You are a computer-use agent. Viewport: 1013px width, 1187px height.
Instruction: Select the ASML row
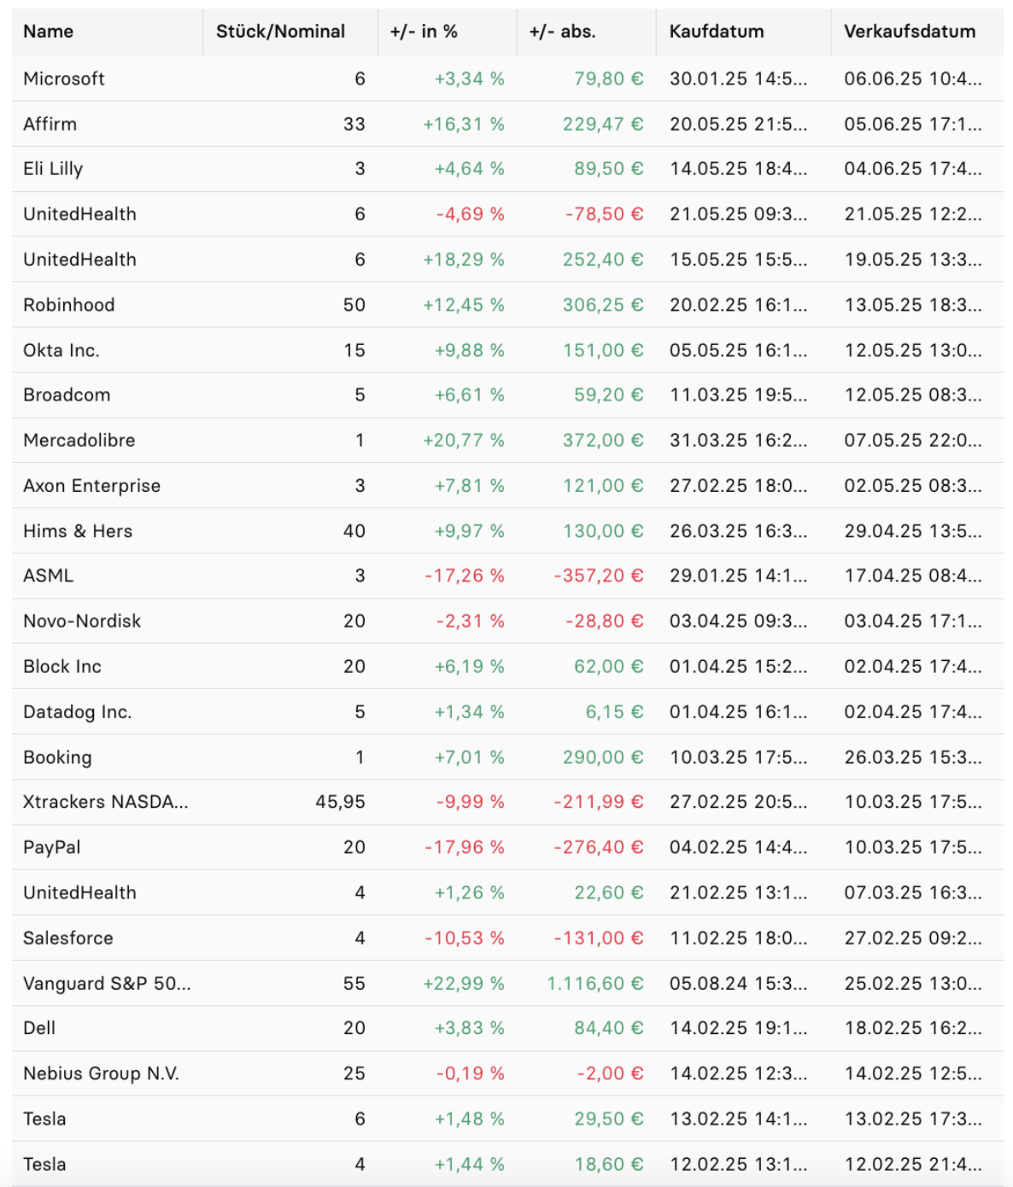point(507,576)
